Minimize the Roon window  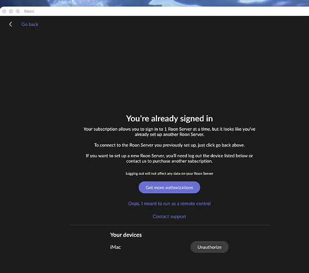(x=11, y=11)
